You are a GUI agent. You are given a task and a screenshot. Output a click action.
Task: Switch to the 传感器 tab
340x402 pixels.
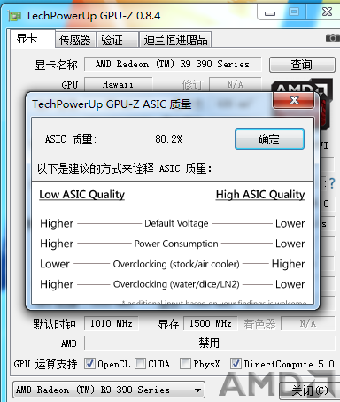tap(75, 40)
